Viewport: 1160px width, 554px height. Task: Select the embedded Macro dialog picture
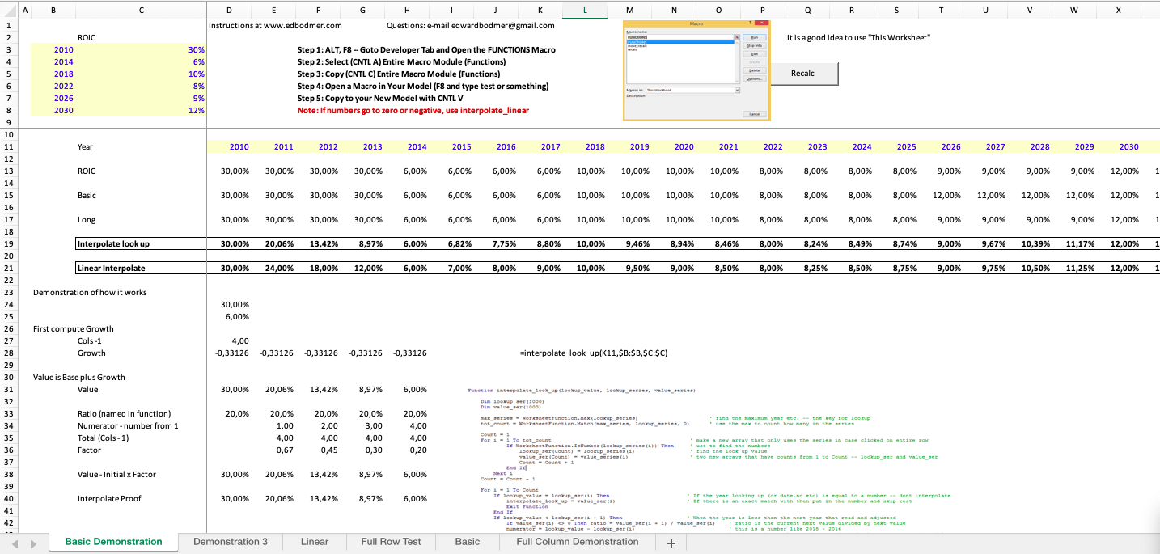(x=696, y=71)
